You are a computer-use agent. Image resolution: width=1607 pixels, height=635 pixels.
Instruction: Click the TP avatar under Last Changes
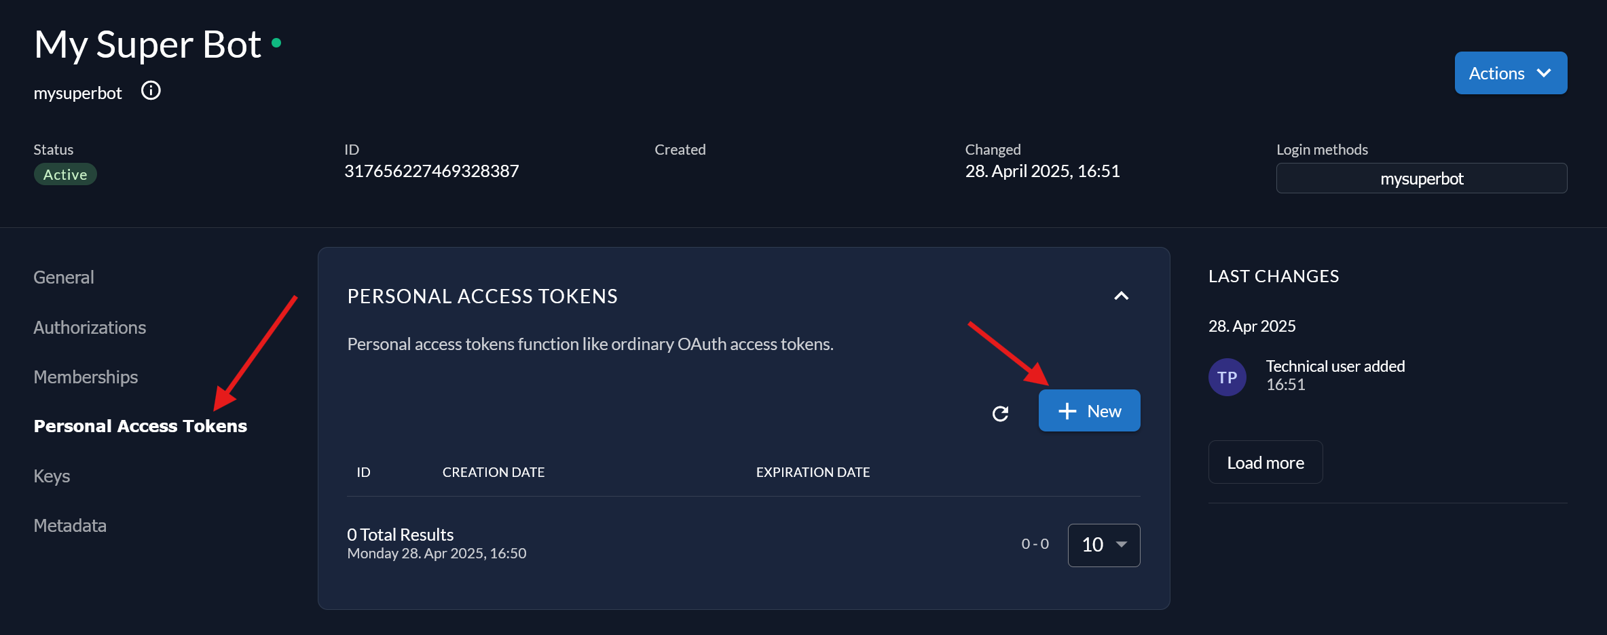coord(1227,377)
